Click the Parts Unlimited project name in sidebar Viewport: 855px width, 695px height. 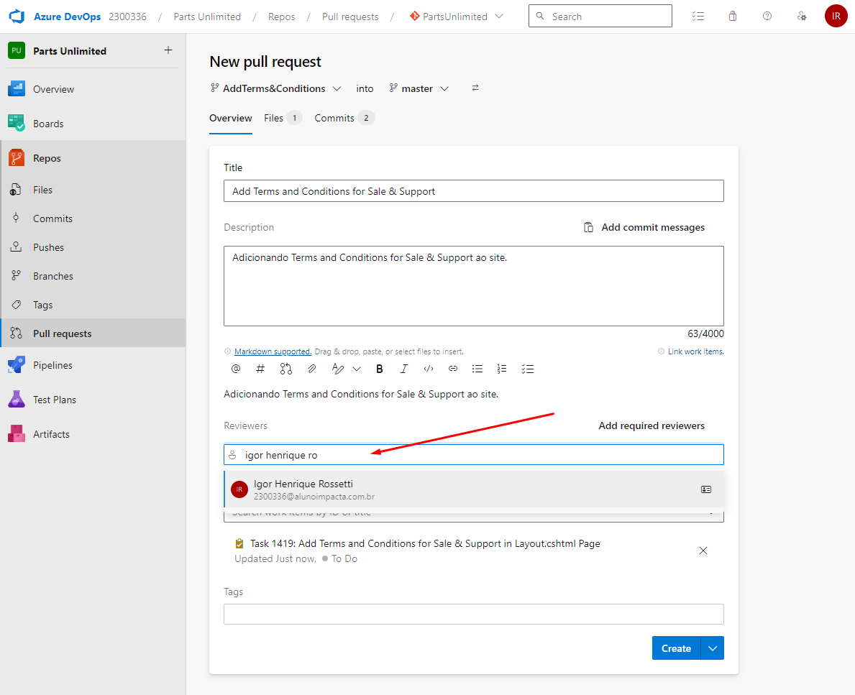tap(70, 51)
